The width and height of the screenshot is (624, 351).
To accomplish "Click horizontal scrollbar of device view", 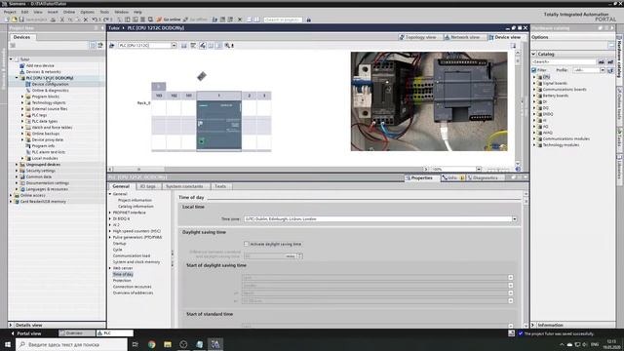I will point(267,169).
